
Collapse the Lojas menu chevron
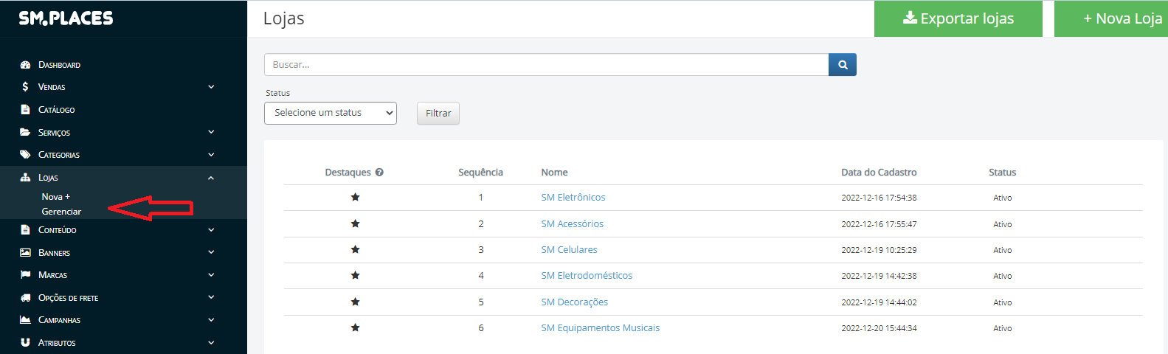point(211,178)
